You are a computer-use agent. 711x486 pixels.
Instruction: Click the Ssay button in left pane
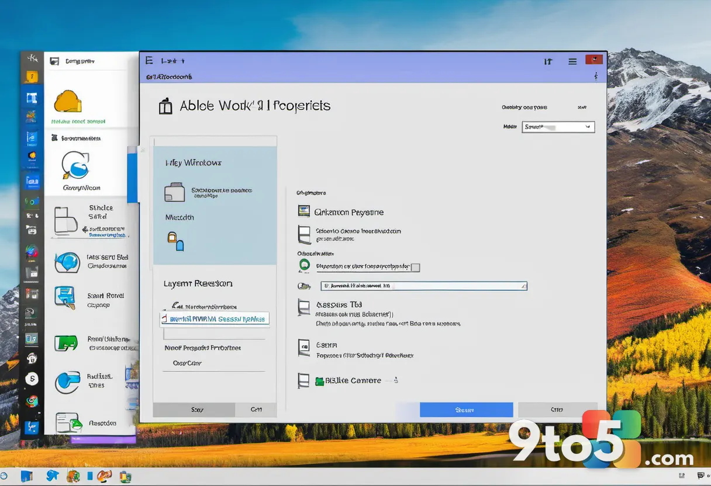click(x=194, y=409)
